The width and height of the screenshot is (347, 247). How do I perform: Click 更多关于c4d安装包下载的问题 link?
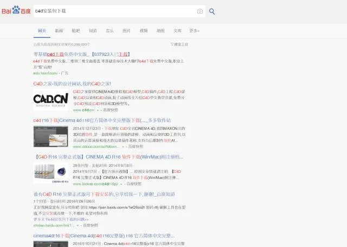pyautogui.click(x=61, y=219)
